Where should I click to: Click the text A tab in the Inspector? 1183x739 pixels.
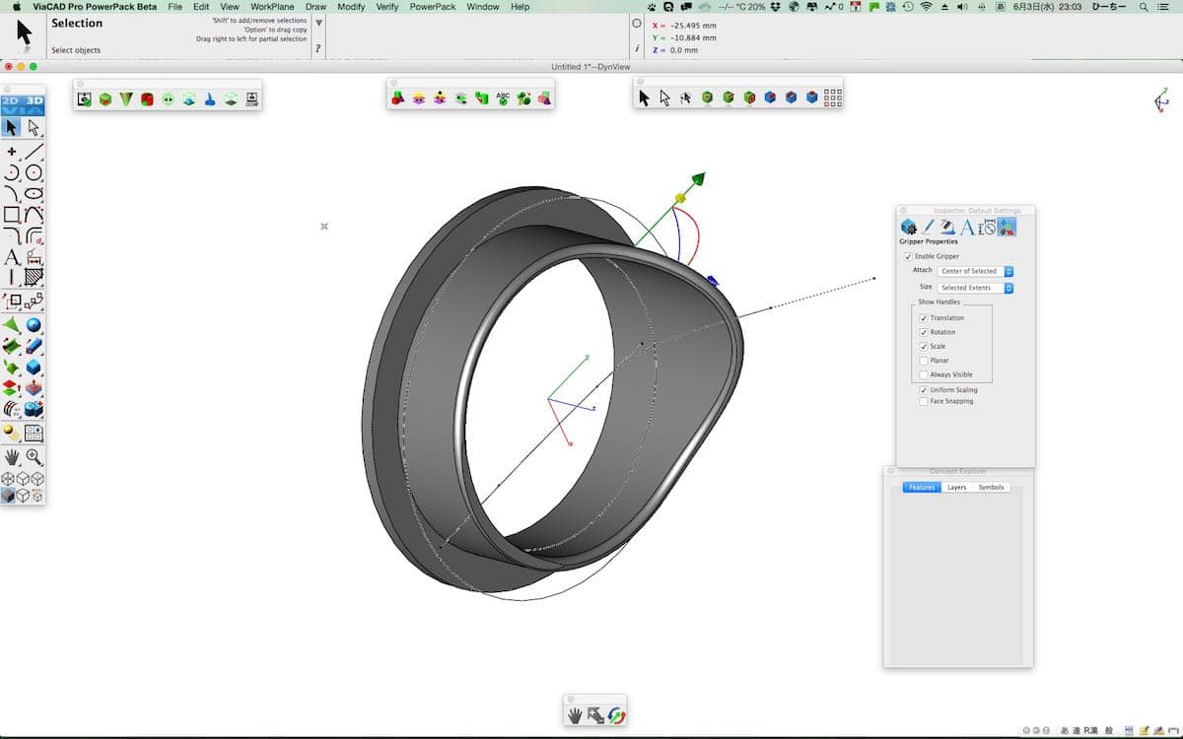(967, 228)
